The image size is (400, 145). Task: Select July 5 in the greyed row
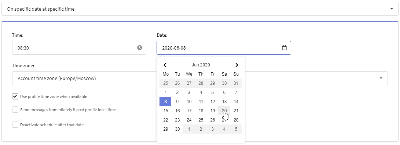[x=236, y=129]
